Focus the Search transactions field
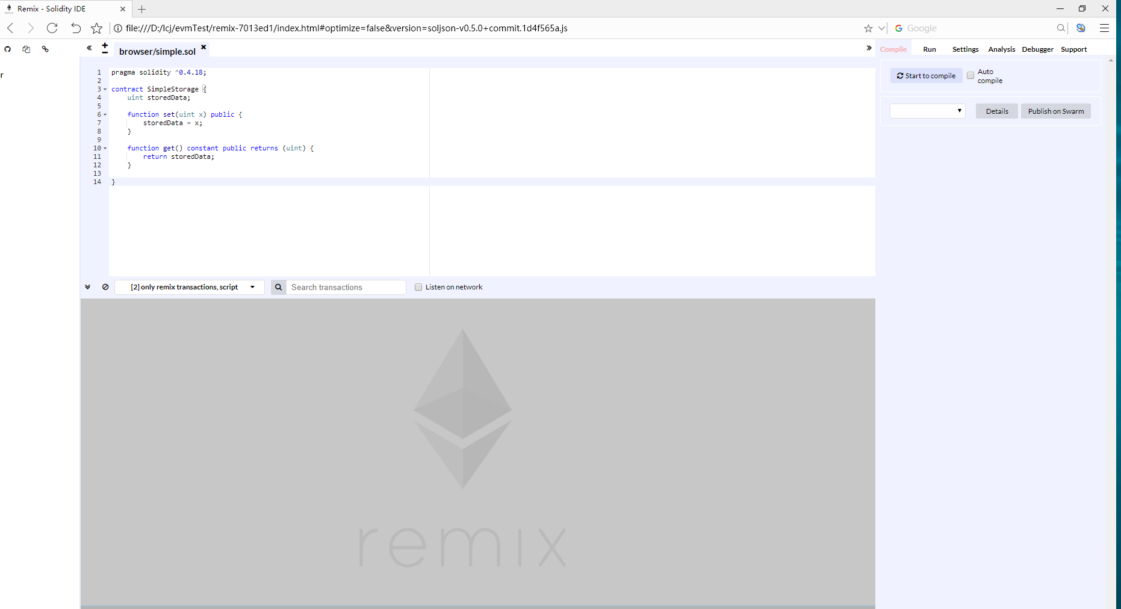This screenshot has width=1121, height=609. click(346, 287)
